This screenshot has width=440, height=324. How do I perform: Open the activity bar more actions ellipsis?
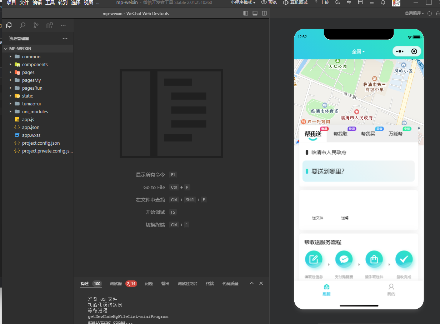(x=63, y=25)
